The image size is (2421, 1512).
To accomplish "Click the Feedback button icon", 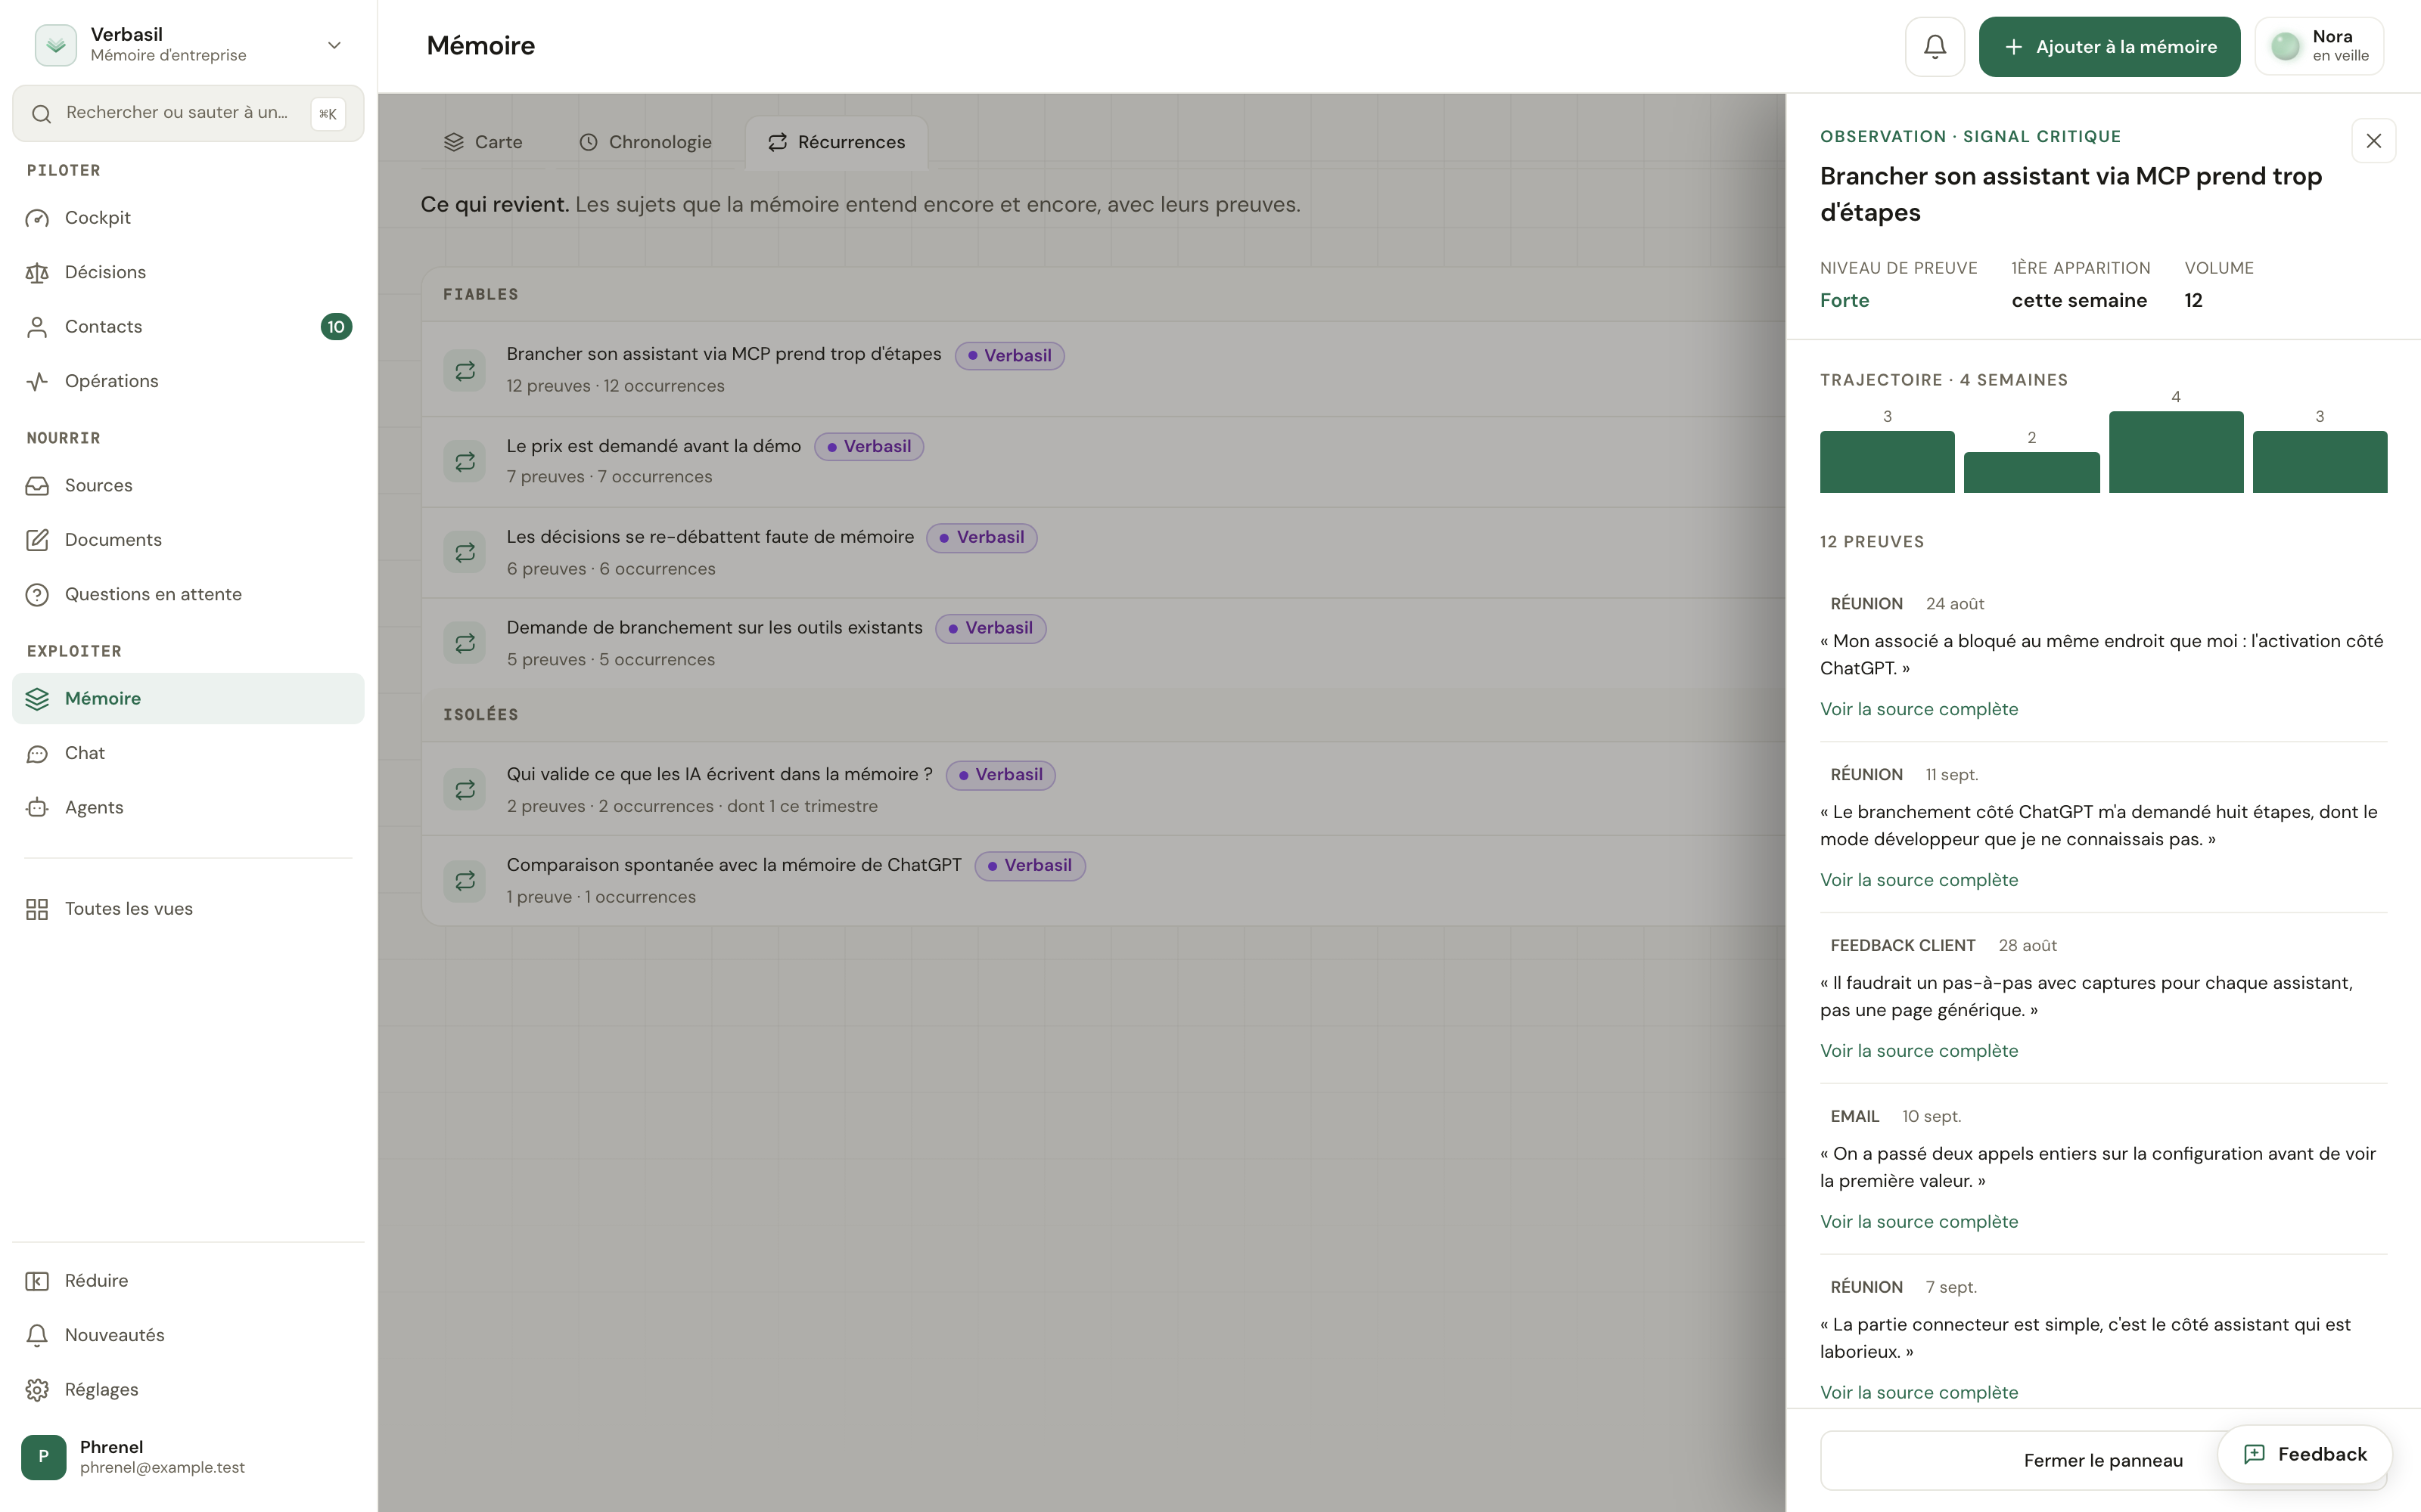I will click(2254, 1454).
